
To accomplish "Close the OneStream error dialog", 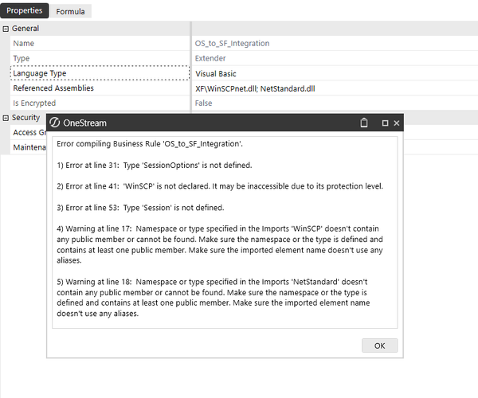I will click(396, 123).
